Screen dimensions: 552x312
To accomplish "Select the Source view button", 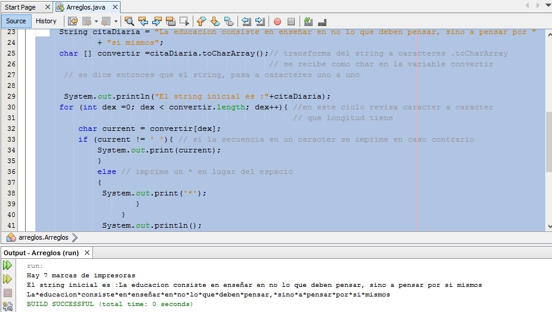I will [16, 21].
